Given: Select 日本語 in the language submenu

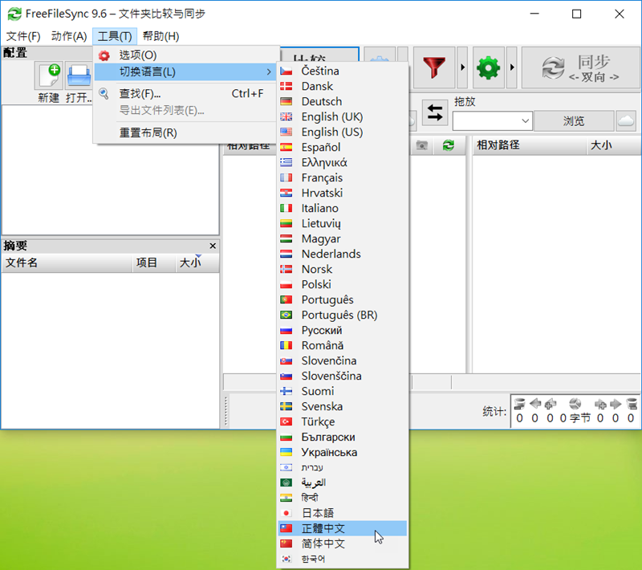Looking at the screenshot, I should 317,513.
